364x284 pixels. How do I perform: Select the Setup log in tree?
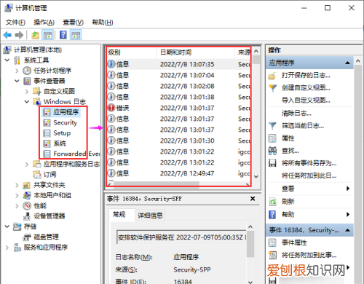coord(62,133)
